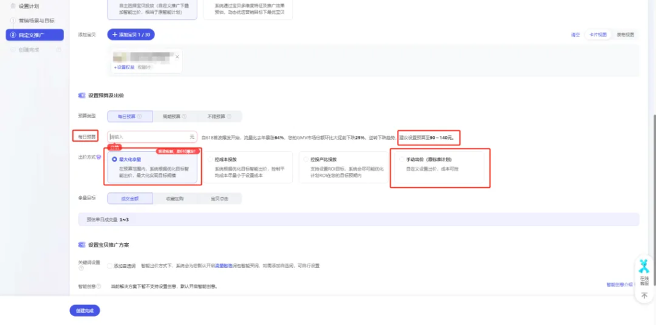Screen dimensions: 656x325
Task: Open help icon next to 智能创意
Action: 99,287
